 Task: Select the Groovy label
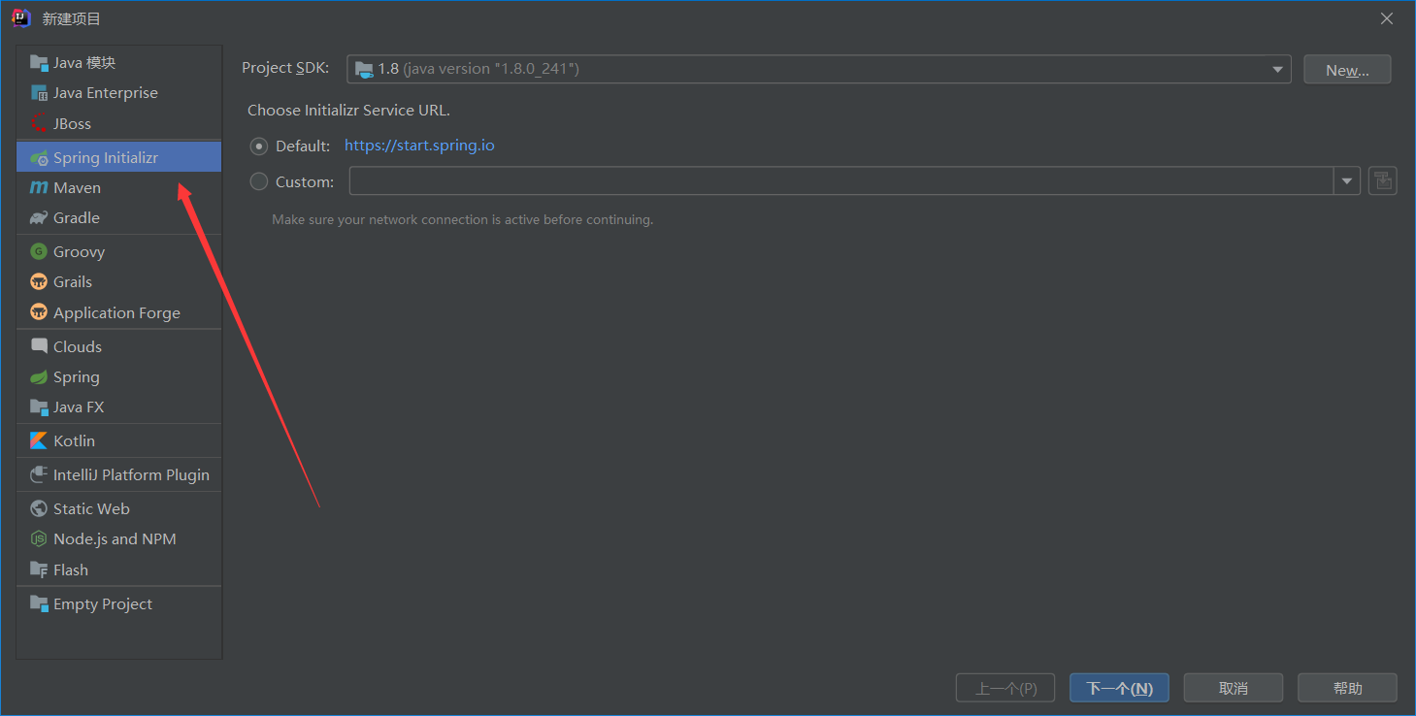[x=79, y=251]
